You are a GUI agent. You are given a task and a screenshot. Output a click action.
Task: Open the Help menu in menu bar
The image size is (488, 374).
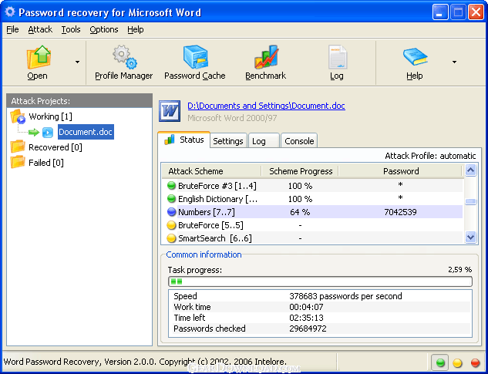(x=136, y=29)
